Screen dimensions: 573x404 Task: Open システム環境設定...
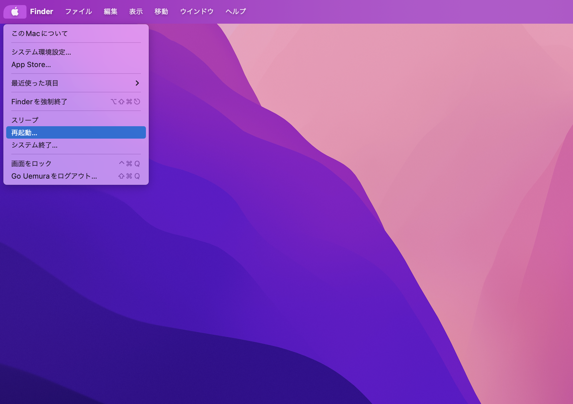pyautogui.click(x=76, y=52)
